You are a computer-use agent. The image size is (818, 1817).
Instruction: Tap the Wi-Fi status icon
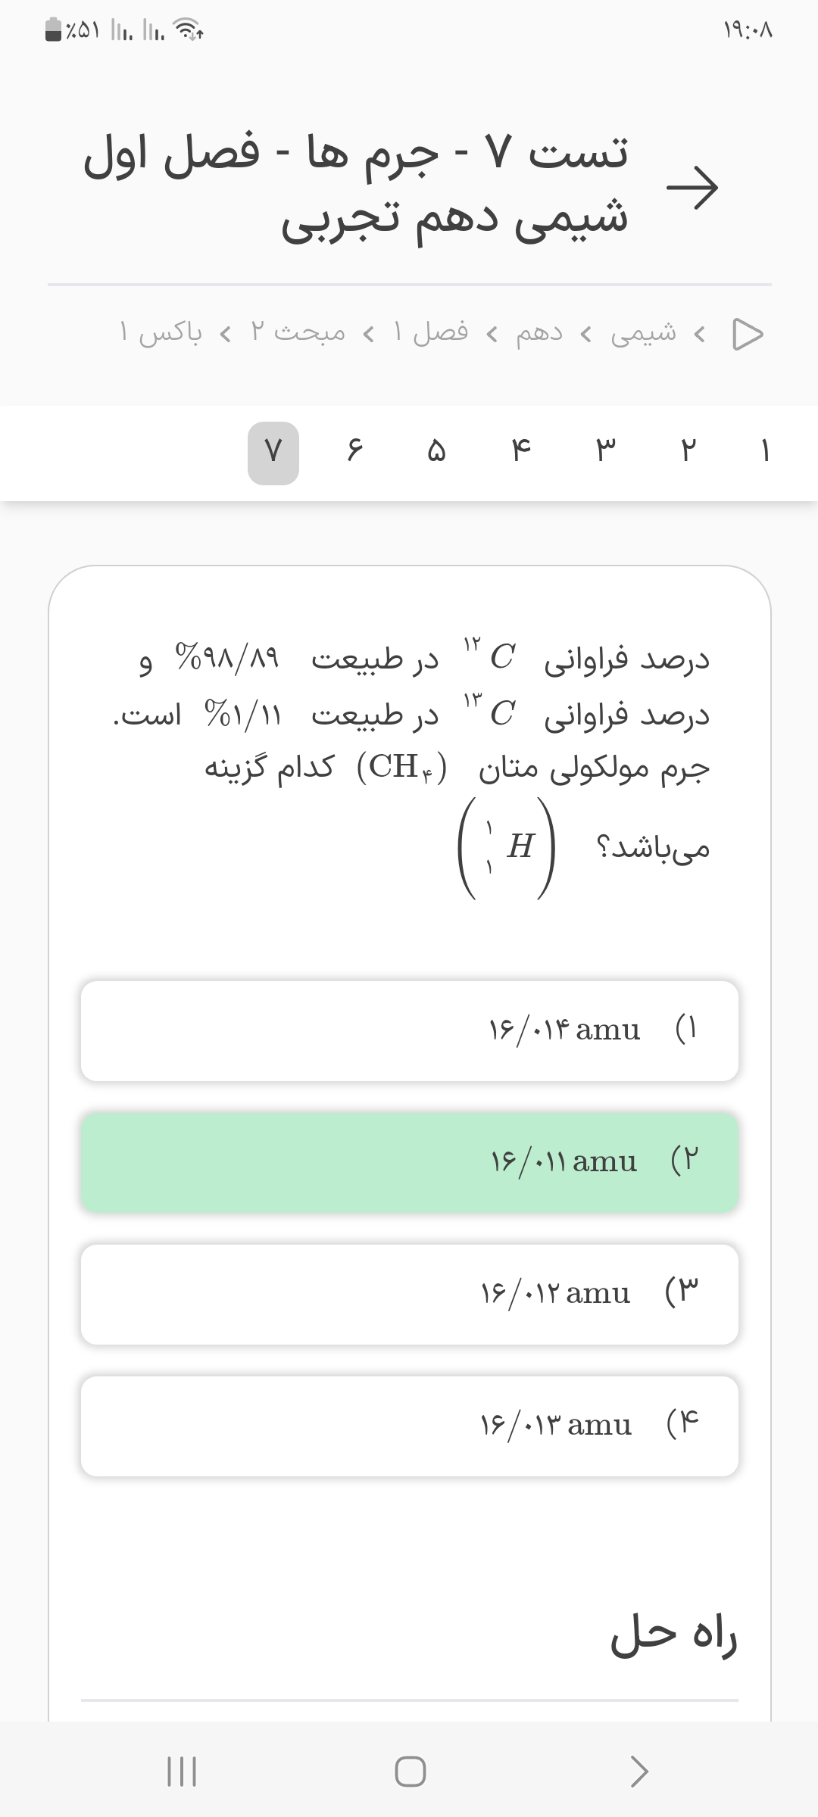(188, 30)
